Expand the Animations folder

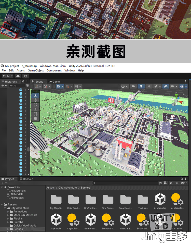pos(8,212)
